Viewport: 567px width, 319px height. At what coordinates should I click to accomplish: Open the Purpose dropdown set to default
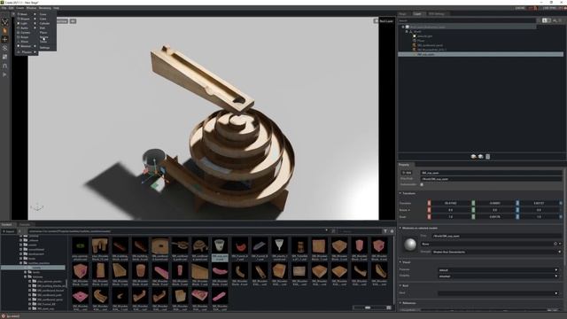[x=498, y=269]
